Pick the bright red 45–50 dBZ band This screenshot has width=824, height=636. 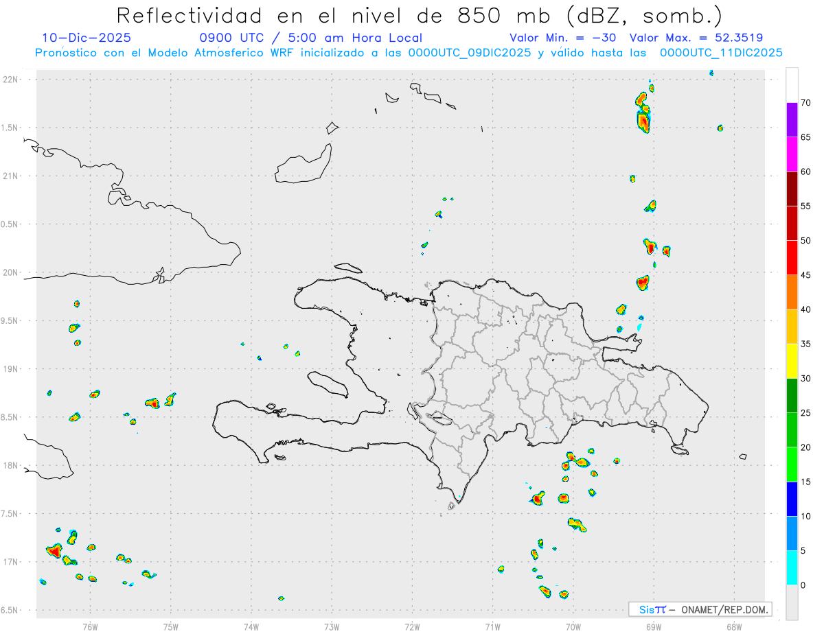pos(792,257)
